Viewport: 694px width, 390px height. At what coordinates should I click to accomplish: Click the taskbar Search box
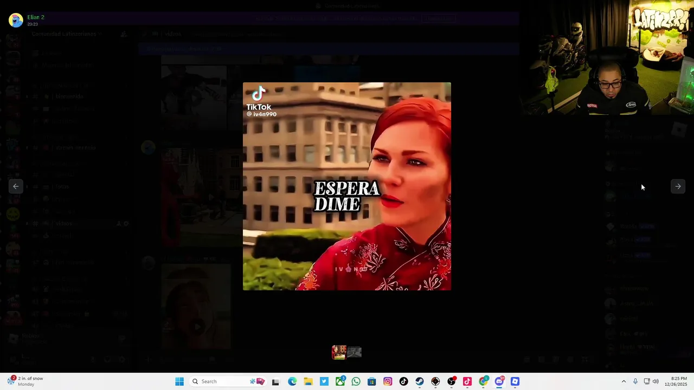click(x=228, y=381)
